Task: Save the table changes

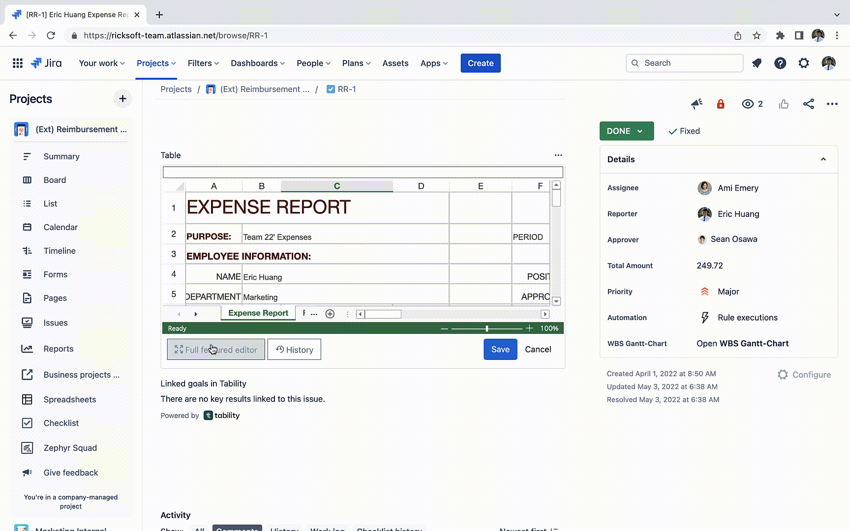Action: (x=500, y=350)
